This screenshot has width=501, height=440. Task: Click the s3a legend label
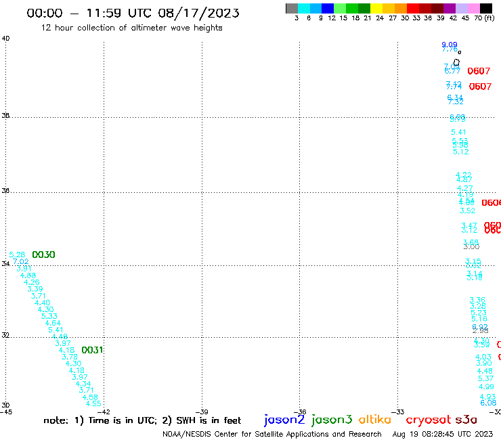(466, 420)
